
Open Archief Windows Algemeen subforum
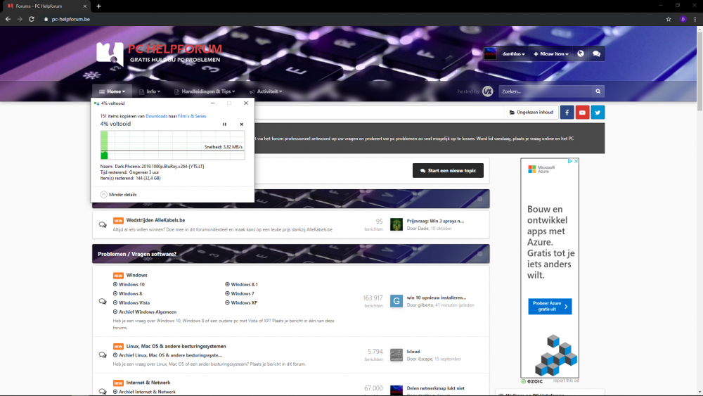click(x=148, y=312)
